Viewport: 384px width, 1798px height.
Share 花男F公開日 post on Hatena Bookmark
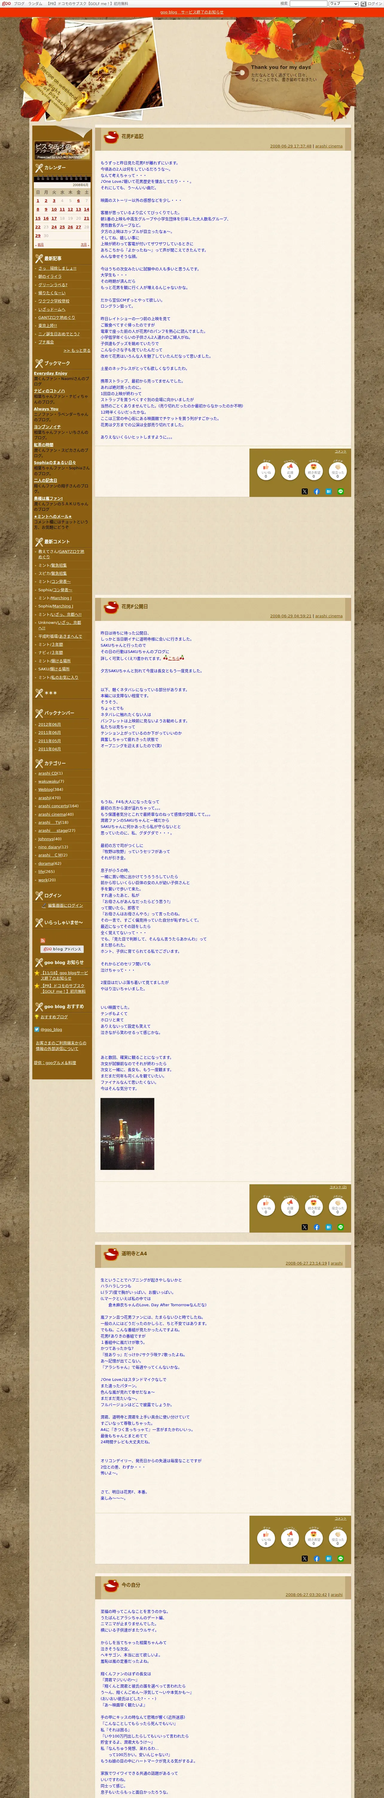[328, 1227]
